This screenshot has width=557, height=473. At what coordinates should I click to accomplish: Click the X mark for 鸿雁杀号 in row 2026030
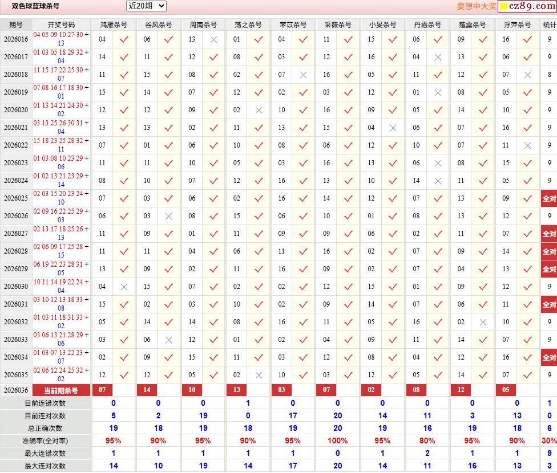click(x=124, y=287)
